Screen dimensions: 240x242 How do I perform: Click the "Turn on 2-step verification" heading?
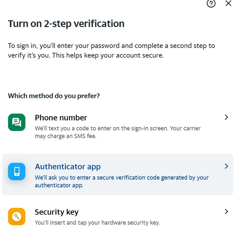click(66, 23)
